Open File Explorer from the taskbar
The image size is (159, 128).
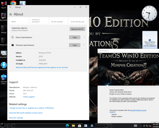click(73, 126)
